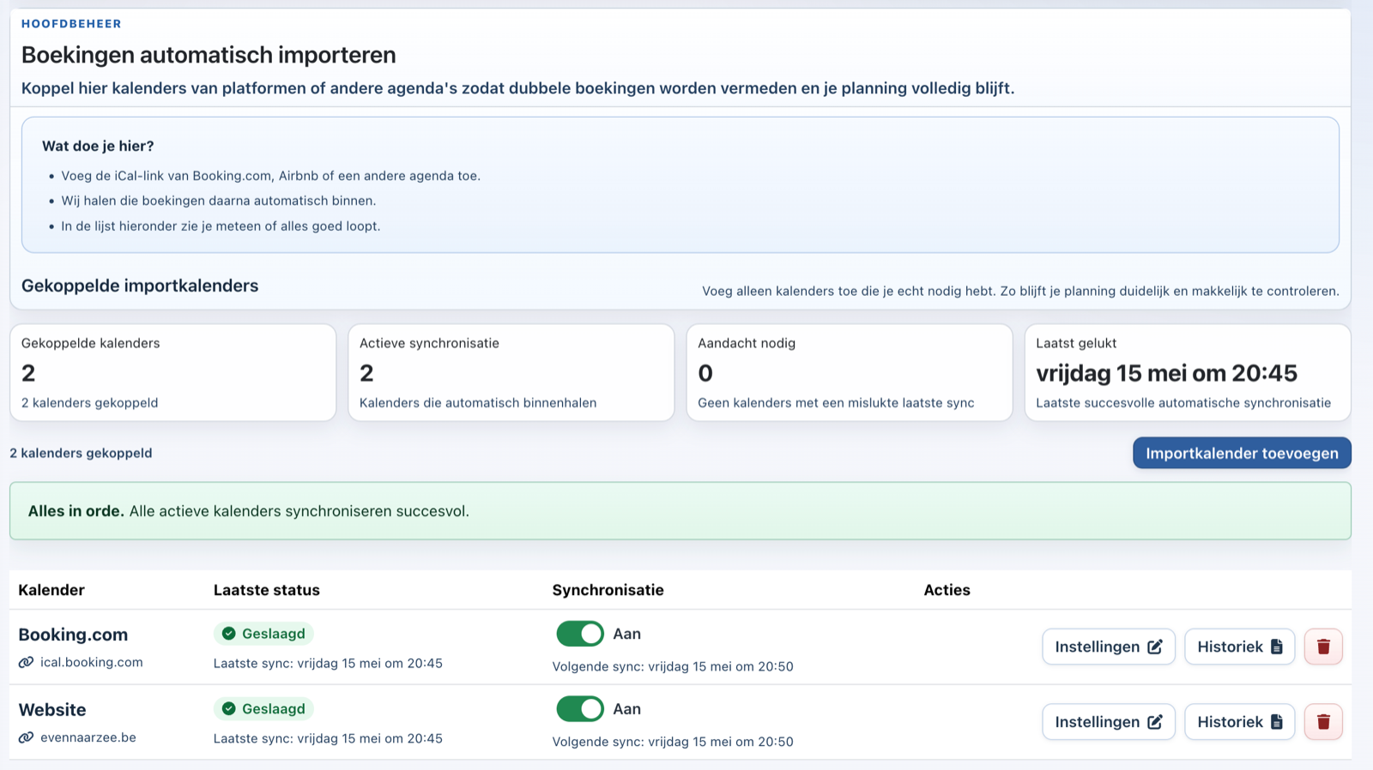The width and height of the screenshot is (1373, 770).
Task: Select the Kalender column header
Action: [51, 590]
